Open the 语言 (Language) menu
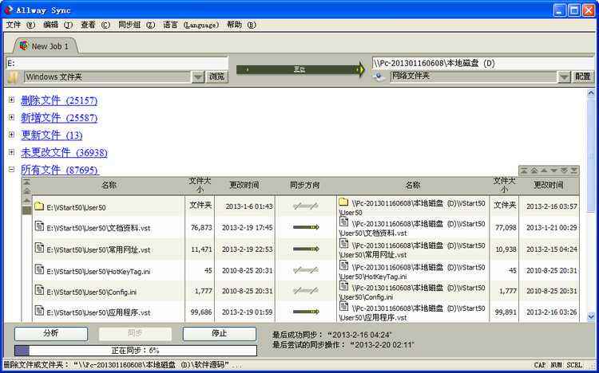The height and width of the screenshot is (373, 599). pos(191,25)
